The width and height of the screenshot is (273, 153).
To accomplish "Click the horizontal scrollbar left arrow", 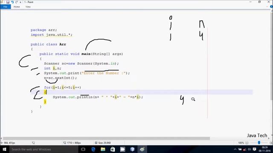I will (x=1, y=138).
